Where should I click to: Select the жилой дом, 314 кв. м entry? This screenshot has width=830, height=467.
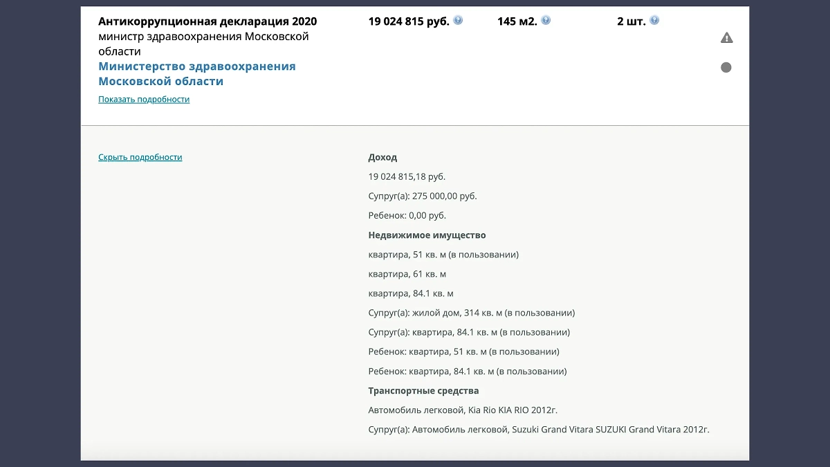[472, 312]
